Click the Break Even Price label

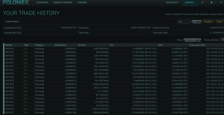pos(161,28)
